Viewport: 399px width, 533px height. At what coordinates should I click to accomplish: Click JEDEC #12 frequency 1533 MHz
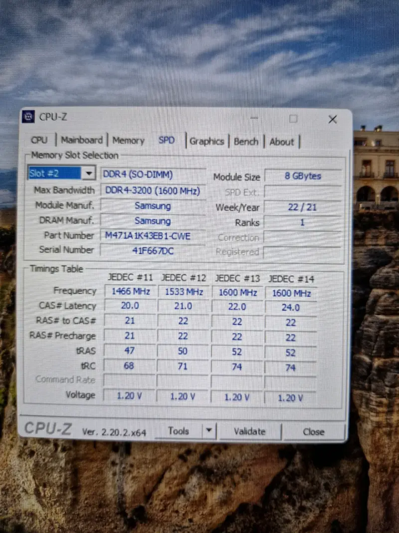(x=184, y=292)
